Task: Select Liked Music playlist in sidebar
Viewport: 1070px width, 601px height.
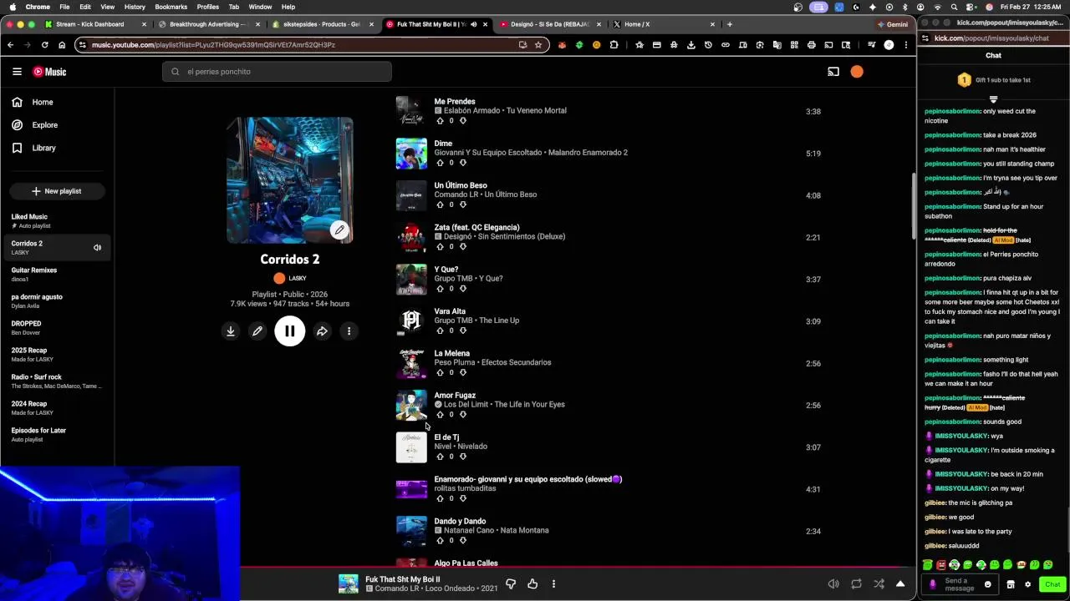Action: (57, 220)
